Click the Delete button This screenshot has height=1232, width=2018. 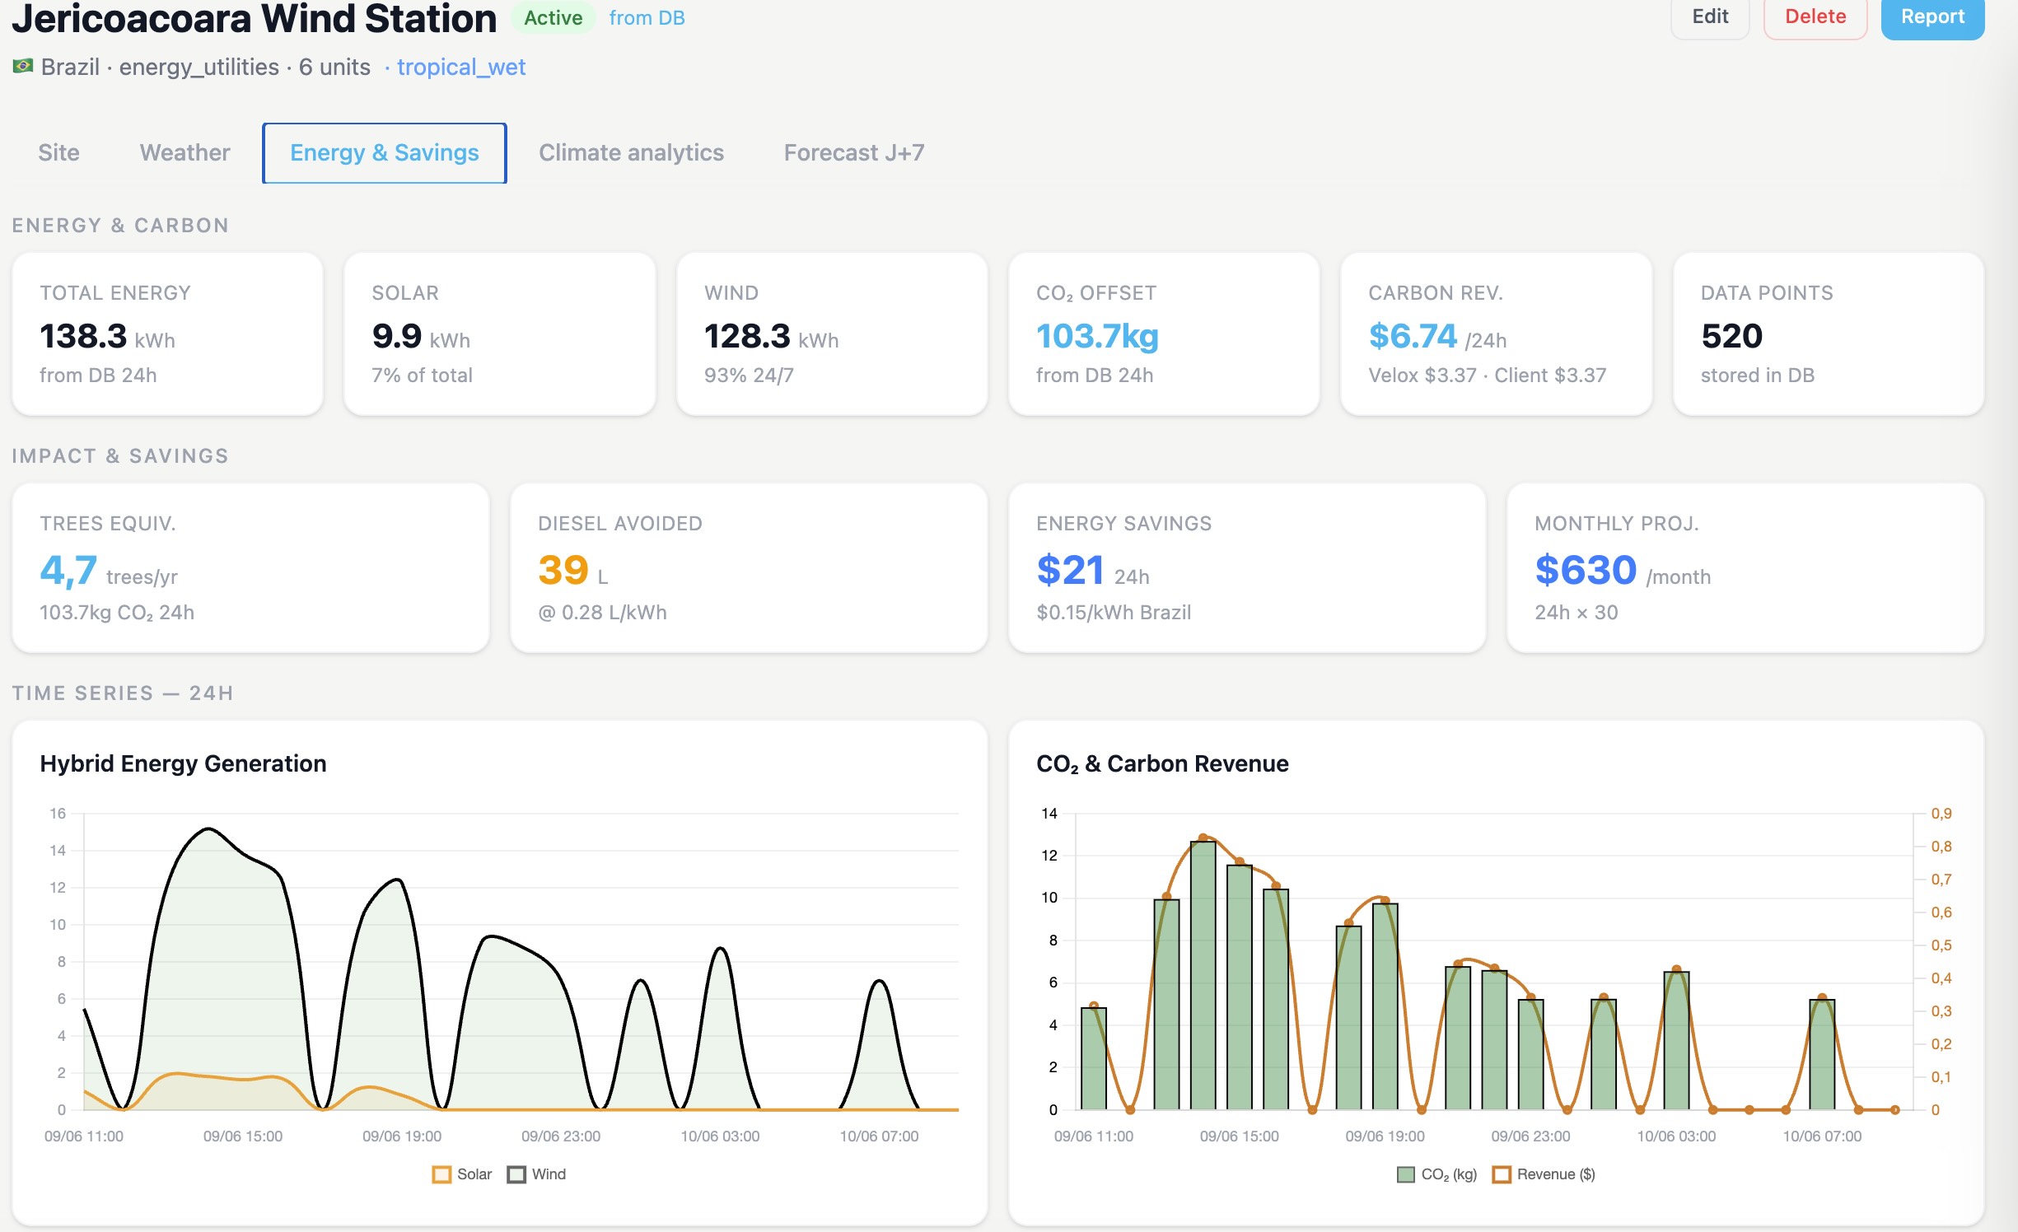(1815, 16)
